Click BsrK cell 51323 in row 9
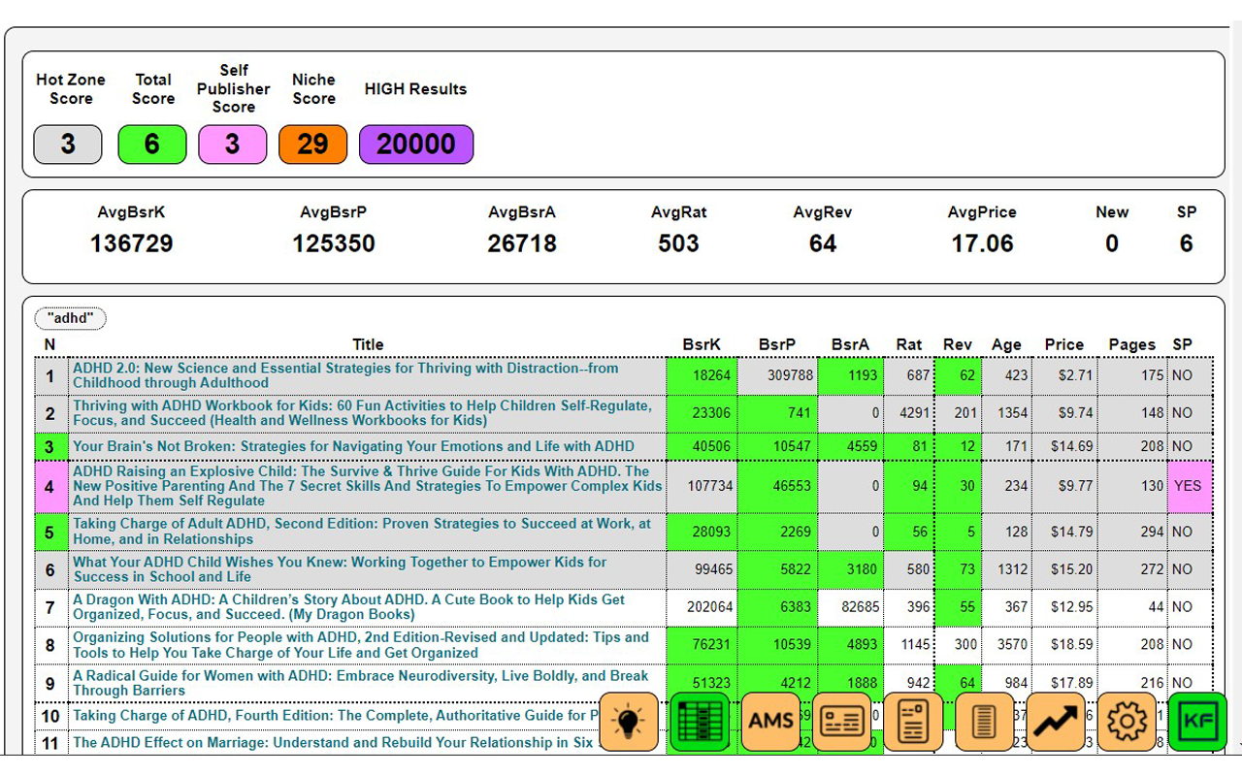1242x776 pixels. (x=702, y=683)
